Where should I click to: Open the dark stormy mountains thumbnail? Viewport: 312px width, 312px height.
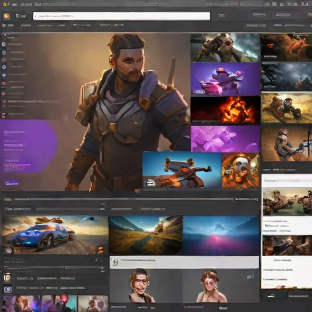(286, 77)
